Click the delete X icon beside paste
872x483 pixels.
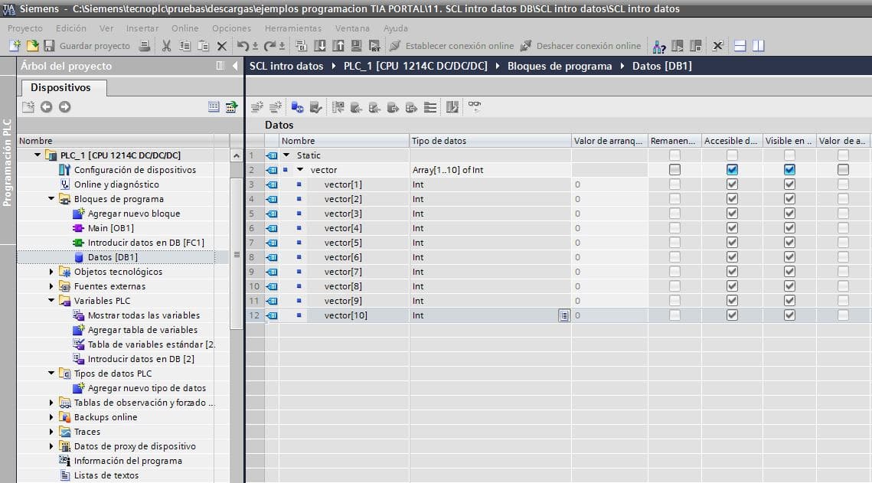[x=222, y=46]
